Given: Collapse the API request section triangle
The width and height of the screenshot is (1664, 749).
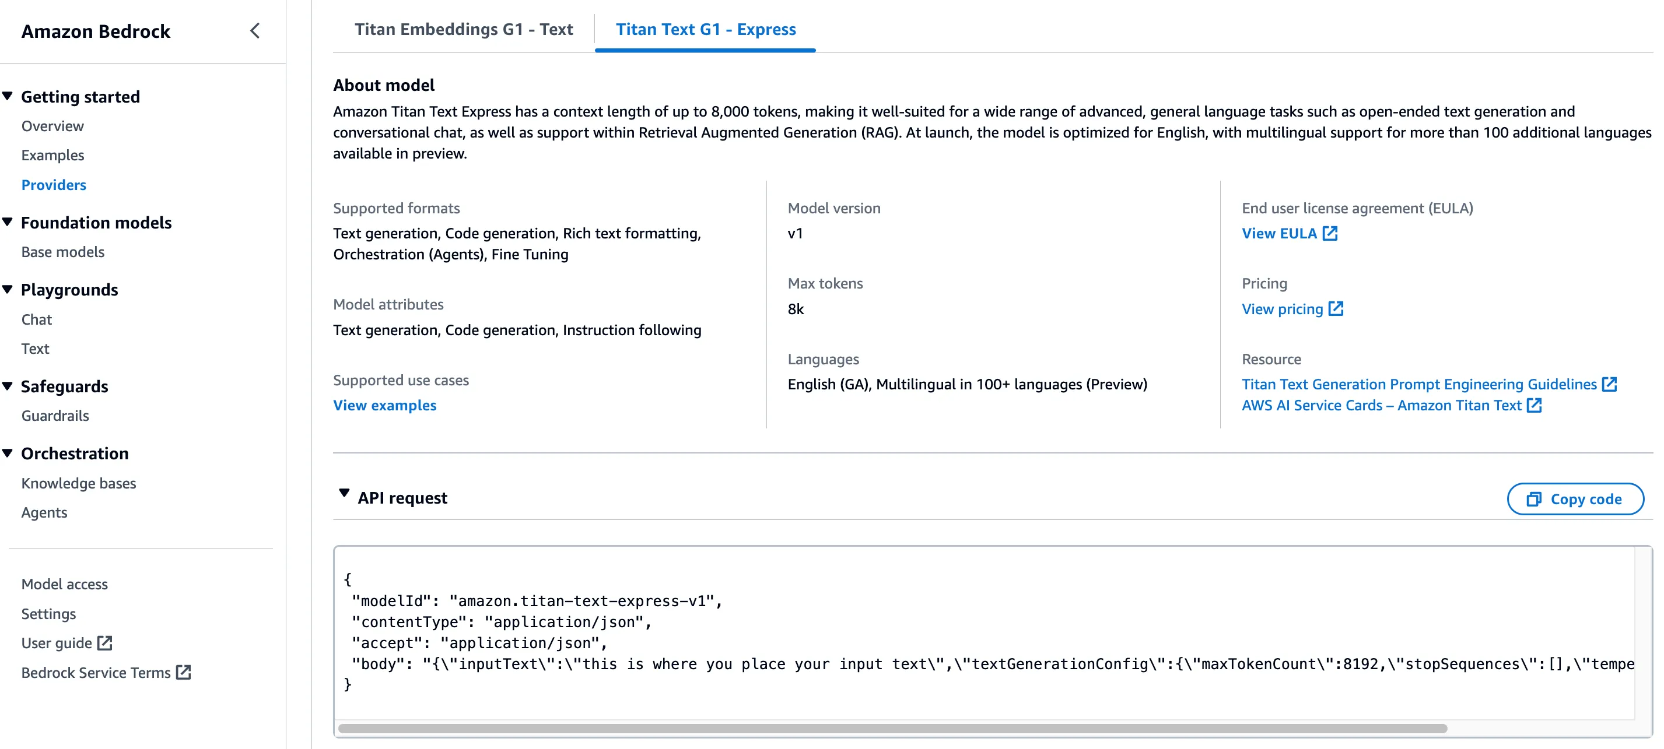Looking at the screenshot, I should click(344, 494).
